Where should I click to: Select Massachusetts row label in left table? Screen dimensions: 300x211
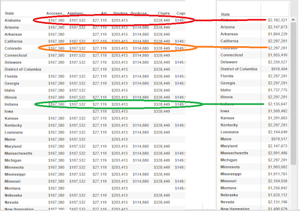click(x=18, y=153)
